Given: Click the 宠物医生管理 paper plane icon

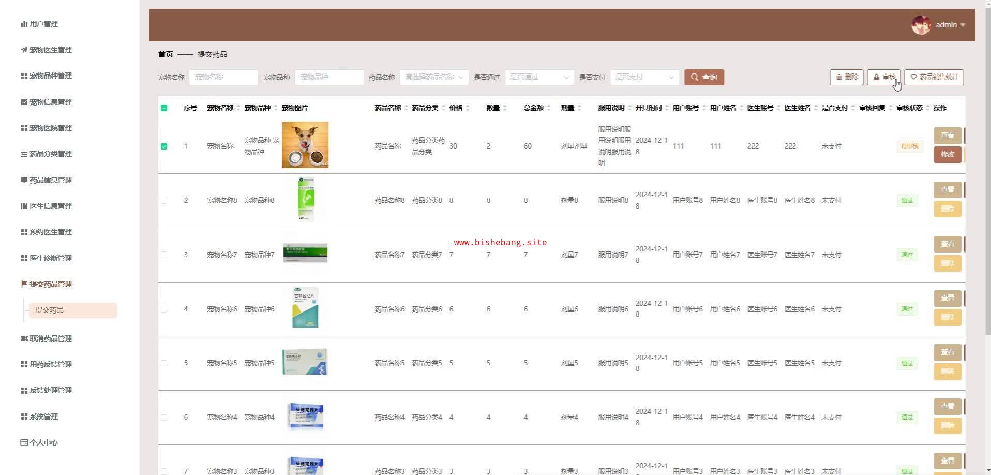Looking at the screenshot, I should pos(24,50).
